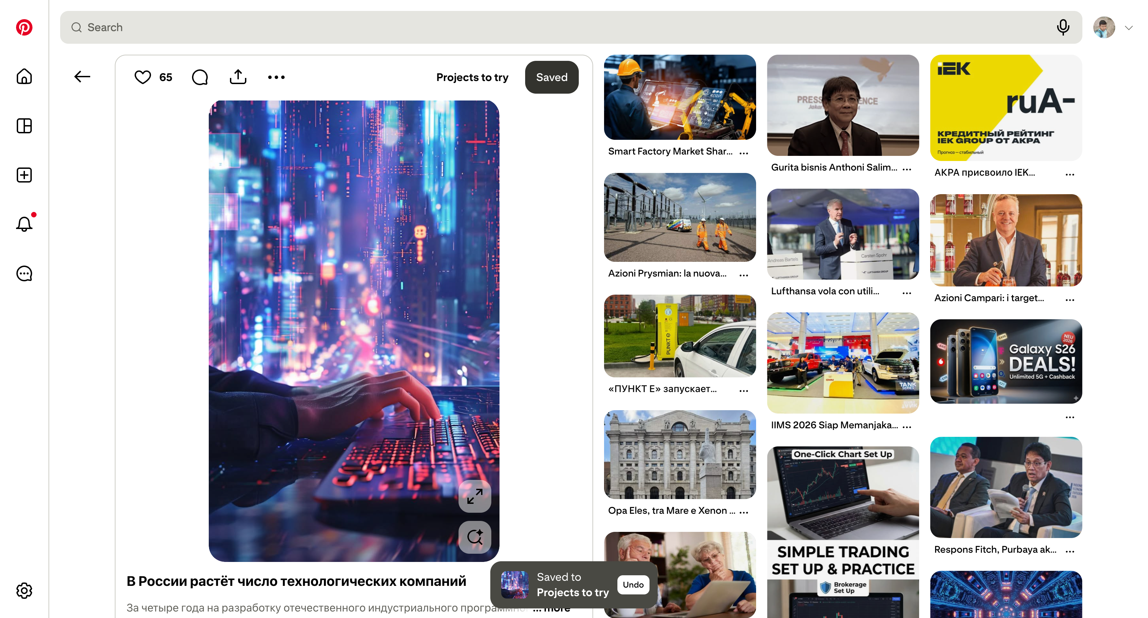This screenshot has height=618, width=1148.
Task: Click the create pin plus icon
Action: click(x=24, y=175)
